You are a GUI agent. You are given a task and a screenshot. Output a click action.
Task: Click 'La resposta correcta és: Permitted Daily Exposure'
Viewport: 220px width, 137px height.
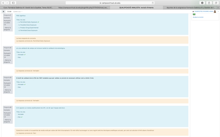click(x=33, y=41)
